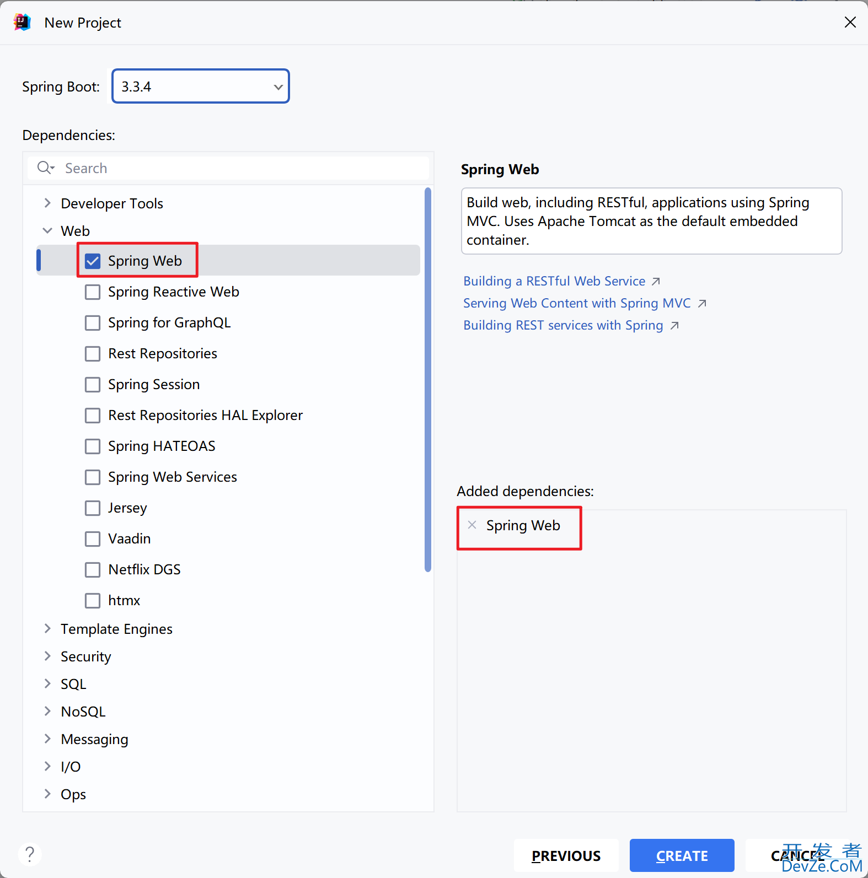Open Serving Web Content with Spring MVC

pos(577,303)
